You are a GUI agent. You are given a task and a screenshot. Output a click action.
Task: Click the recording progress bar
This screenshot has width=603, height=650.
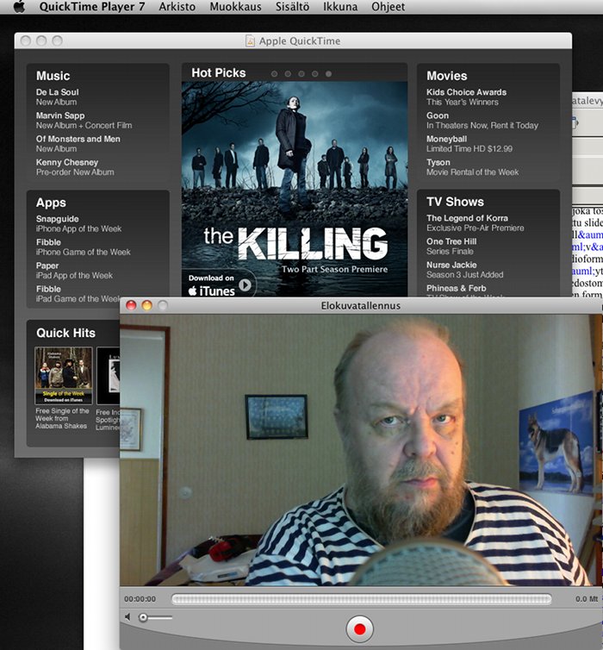tap(361, 599)
